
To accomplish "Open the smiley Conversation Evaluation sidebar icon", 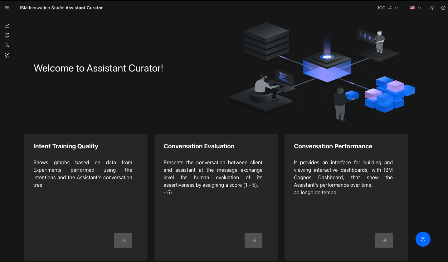I will [x=7, y=35].
